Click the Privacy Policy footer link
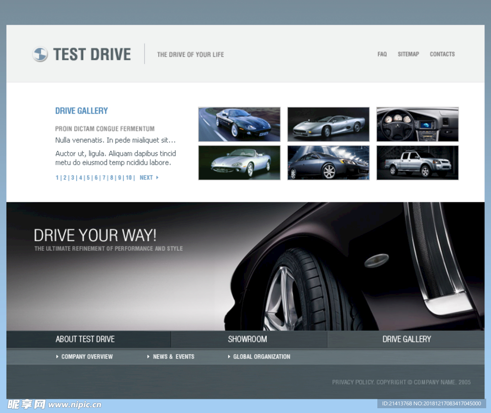491x413 pixels. [352, 382]
